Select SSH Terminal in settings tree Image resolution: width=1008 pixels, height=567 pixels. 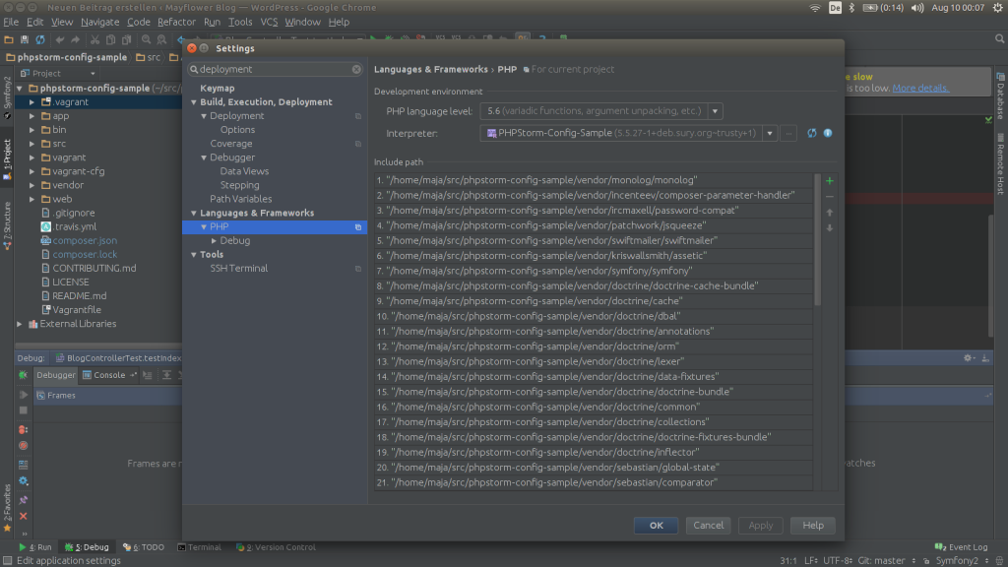(x=238, y=268)
